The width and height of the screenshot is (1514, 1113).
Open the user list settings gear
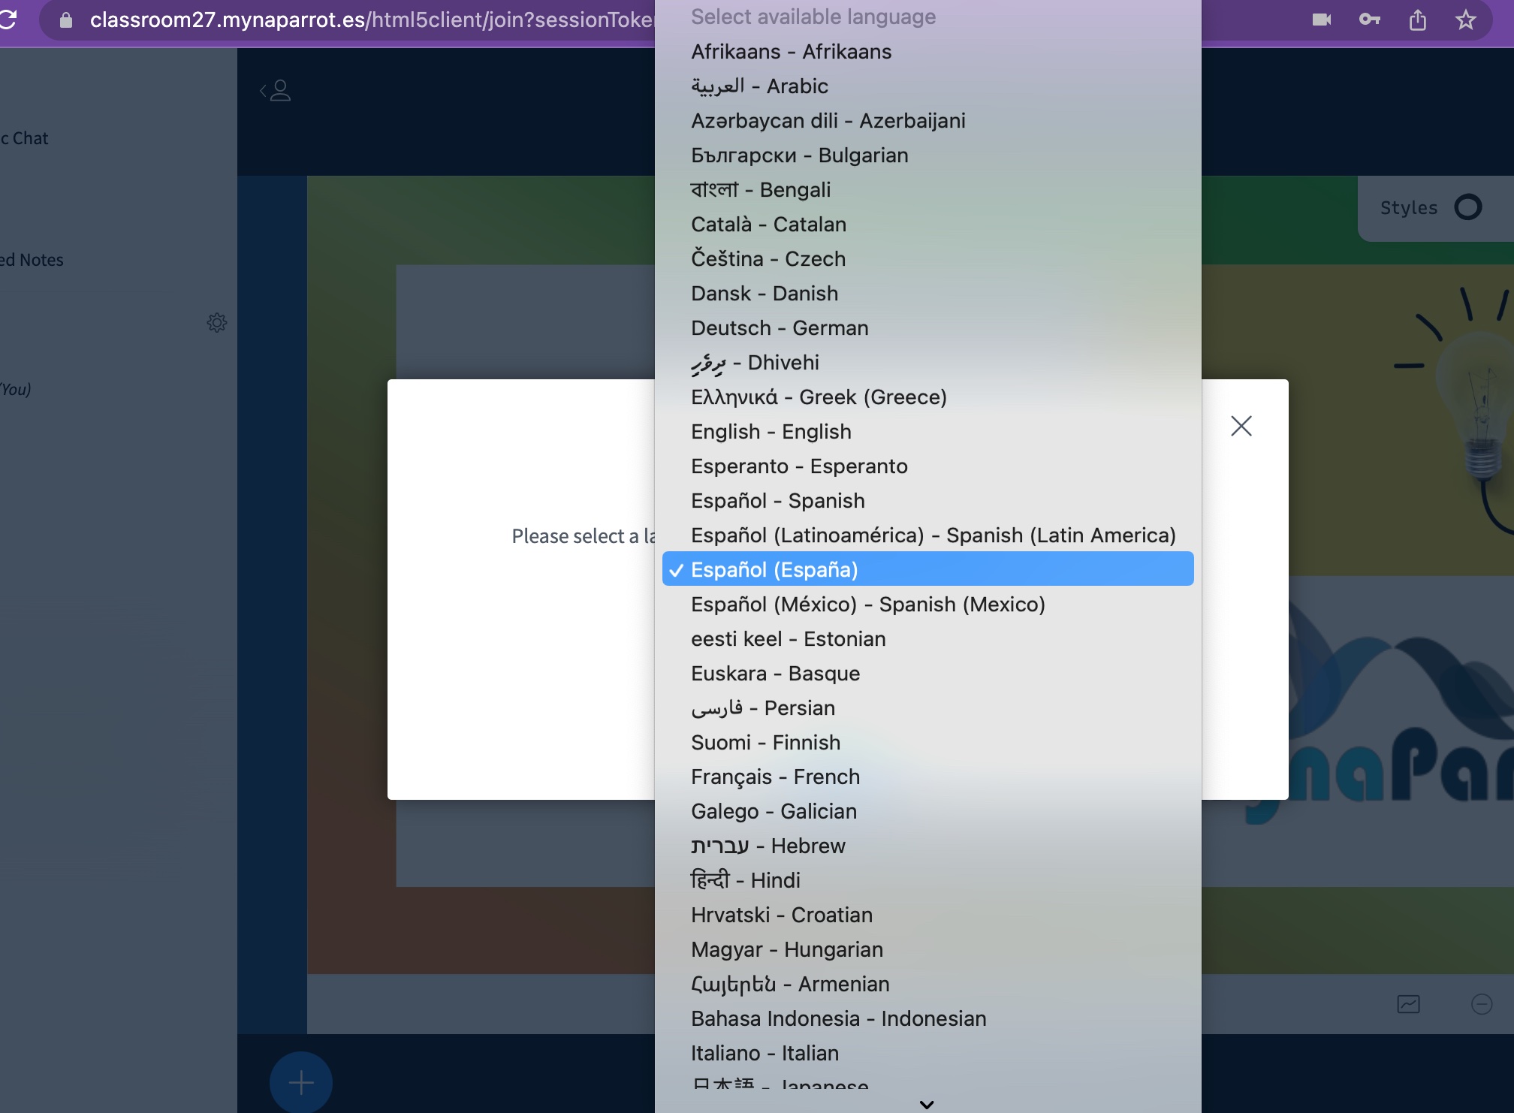(x=217, y=323)
